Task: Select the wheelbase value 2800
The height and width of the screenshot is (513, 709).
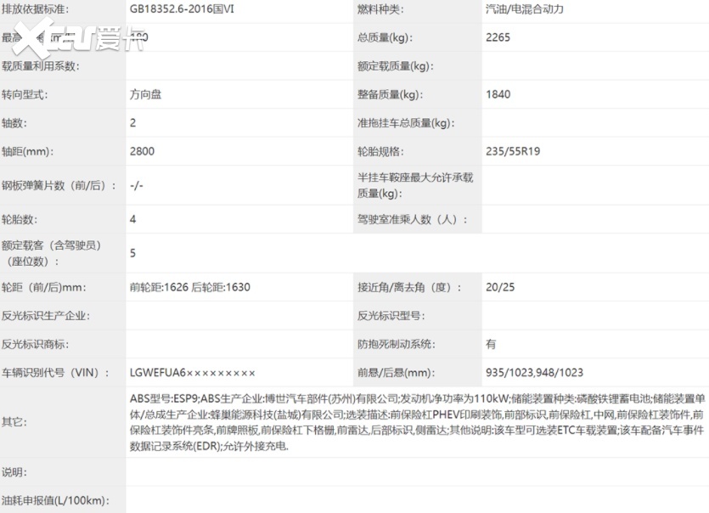Action: pyautogui.click(x=143, y=151)
